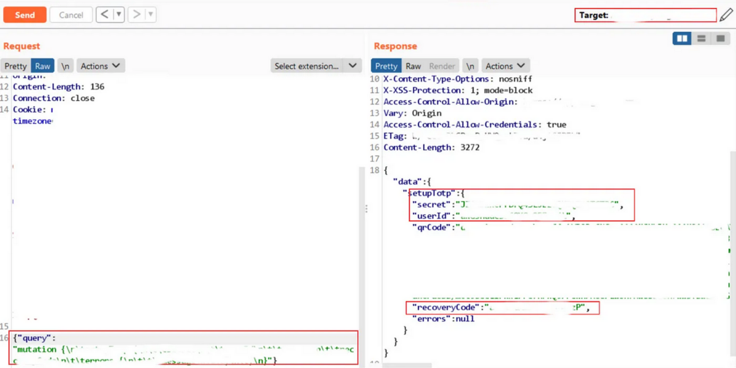
Task: Click the divider handle between Request and Response
Action: tap(367, 209)
